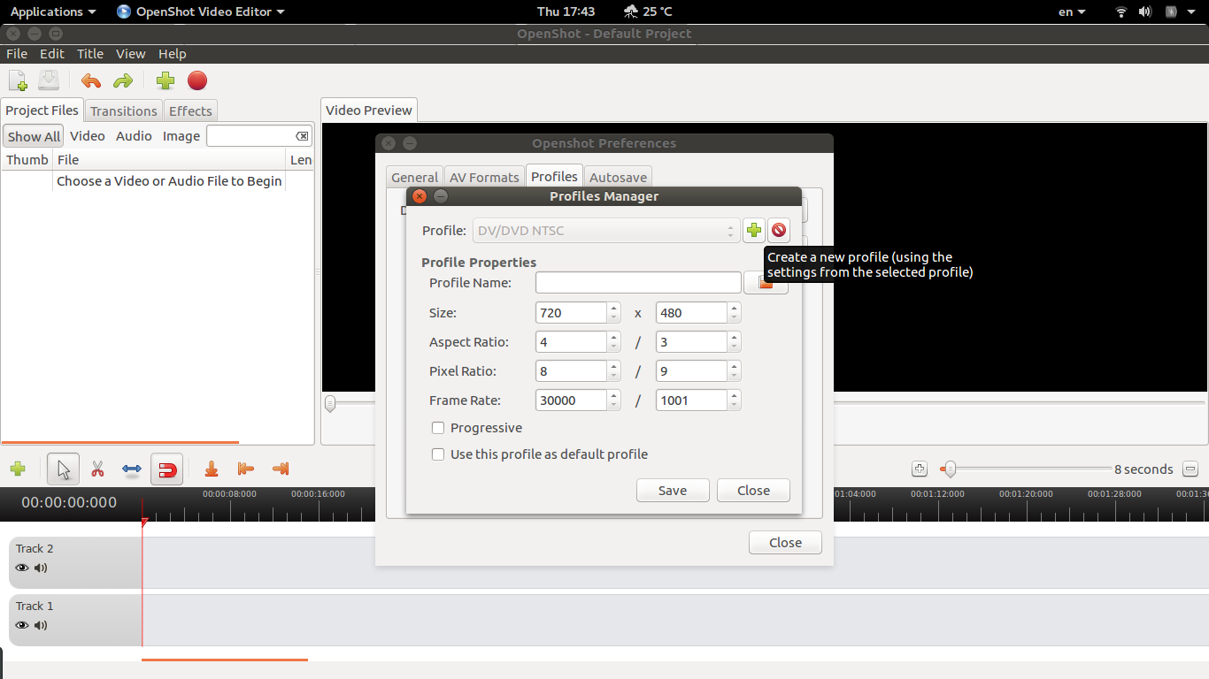Select the blue resize arrows tool
The image size is (1209, 679).
click(132, 469)
